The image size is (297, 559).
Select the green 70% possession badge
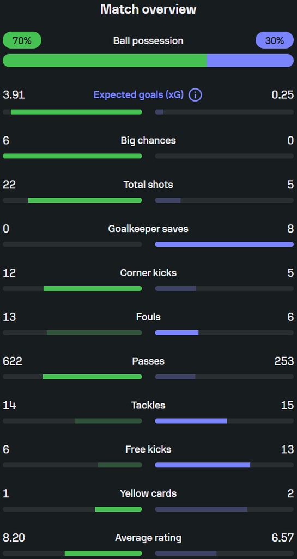coord(22,40)
